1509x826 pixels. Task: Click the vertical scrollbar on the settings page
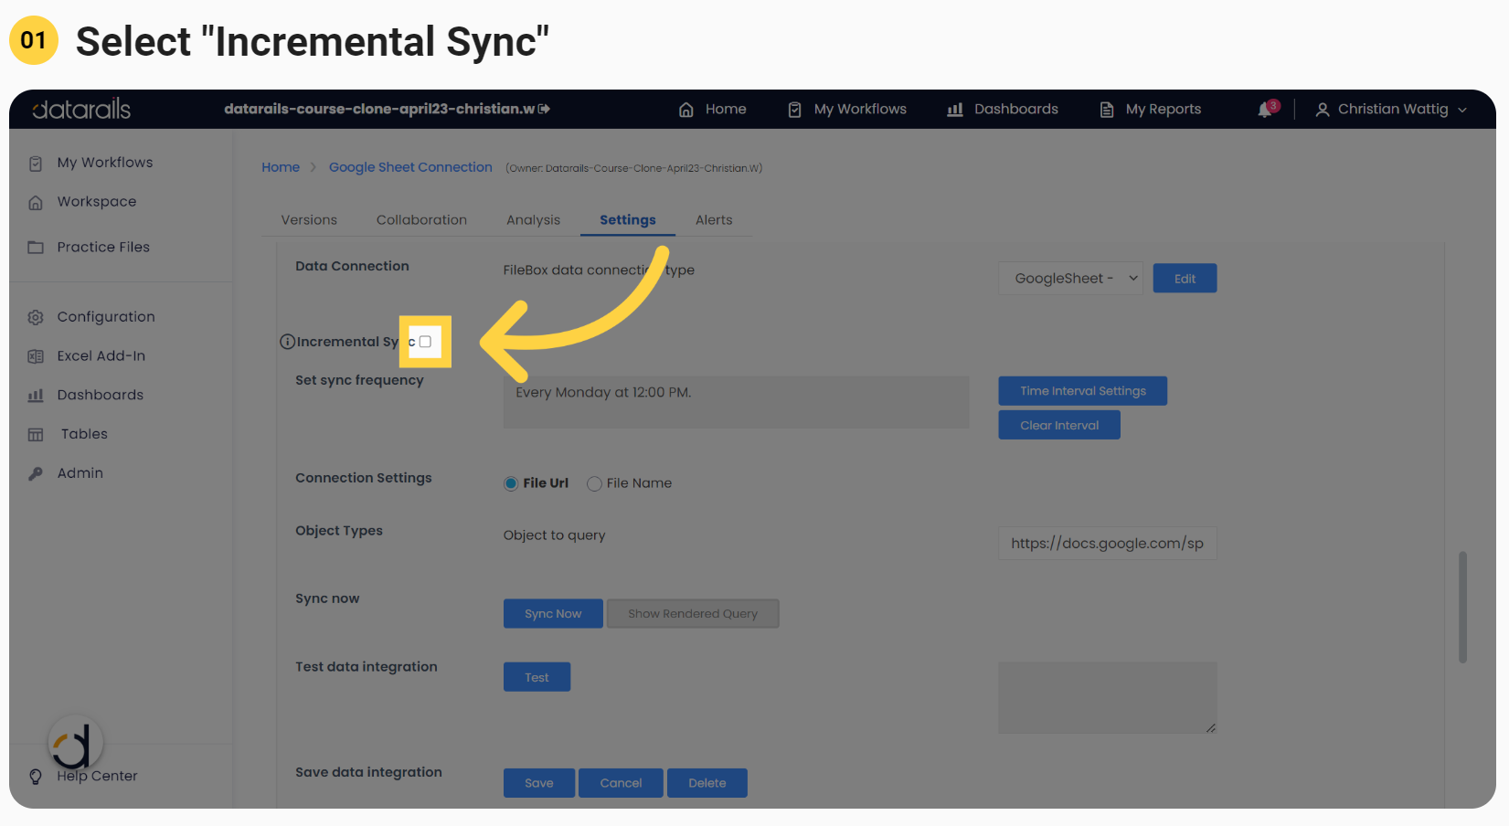tap(1462, 607)
